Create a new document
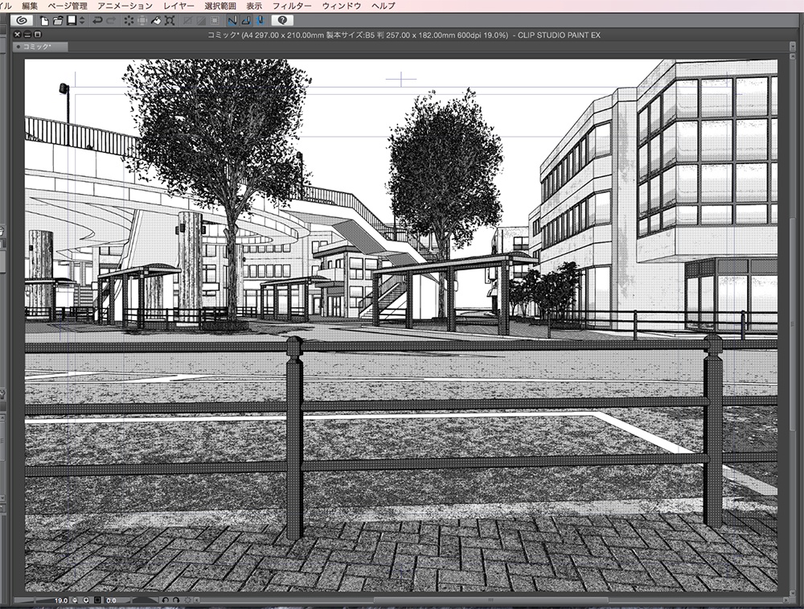 click(x=44, y=21)
